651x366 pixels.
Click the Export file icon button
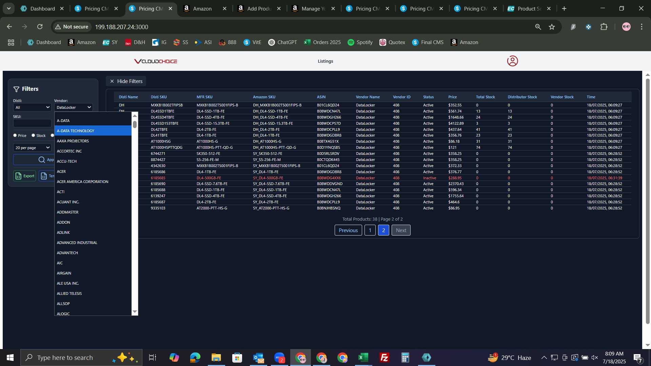pyautogui.click(x=24, y=176)
